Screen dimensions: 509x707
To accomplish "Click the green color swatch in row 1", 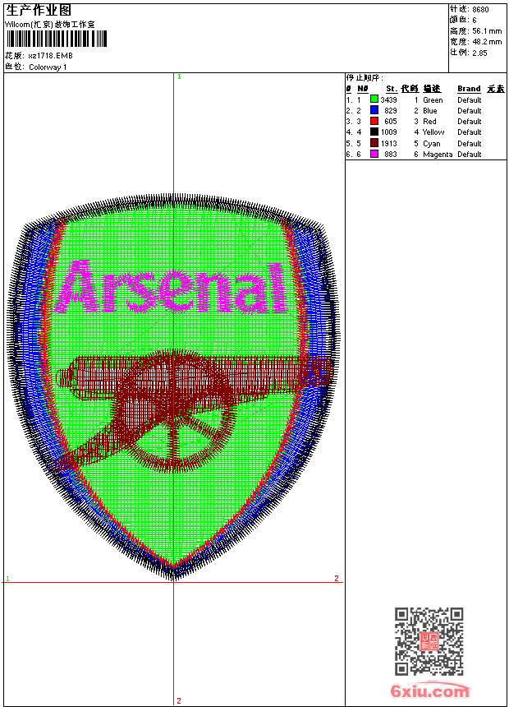I will pos(374,99).
